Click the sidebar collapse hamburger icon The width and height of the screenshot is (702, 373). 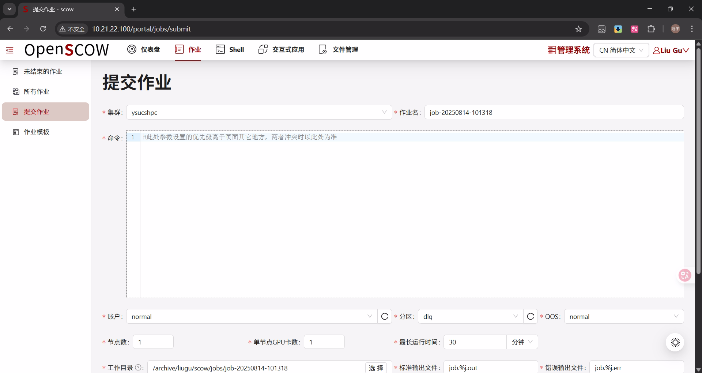pos(9,50)
